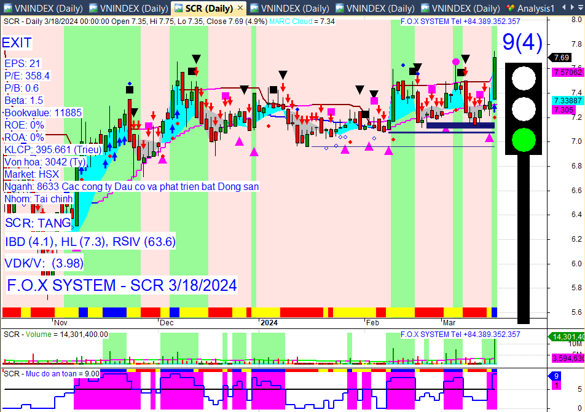This screenshot has height=412, width=585.
Task: Click SCR - Muc do an toan title
Action: (52, 373)
